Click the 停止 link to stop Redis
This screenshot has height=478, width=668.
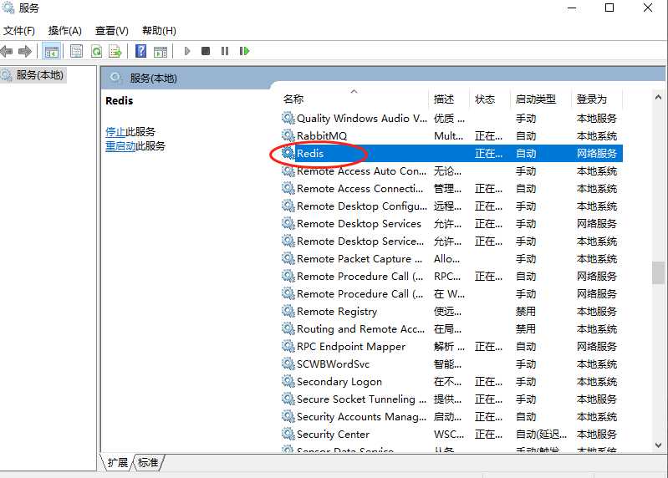point(115,131)
